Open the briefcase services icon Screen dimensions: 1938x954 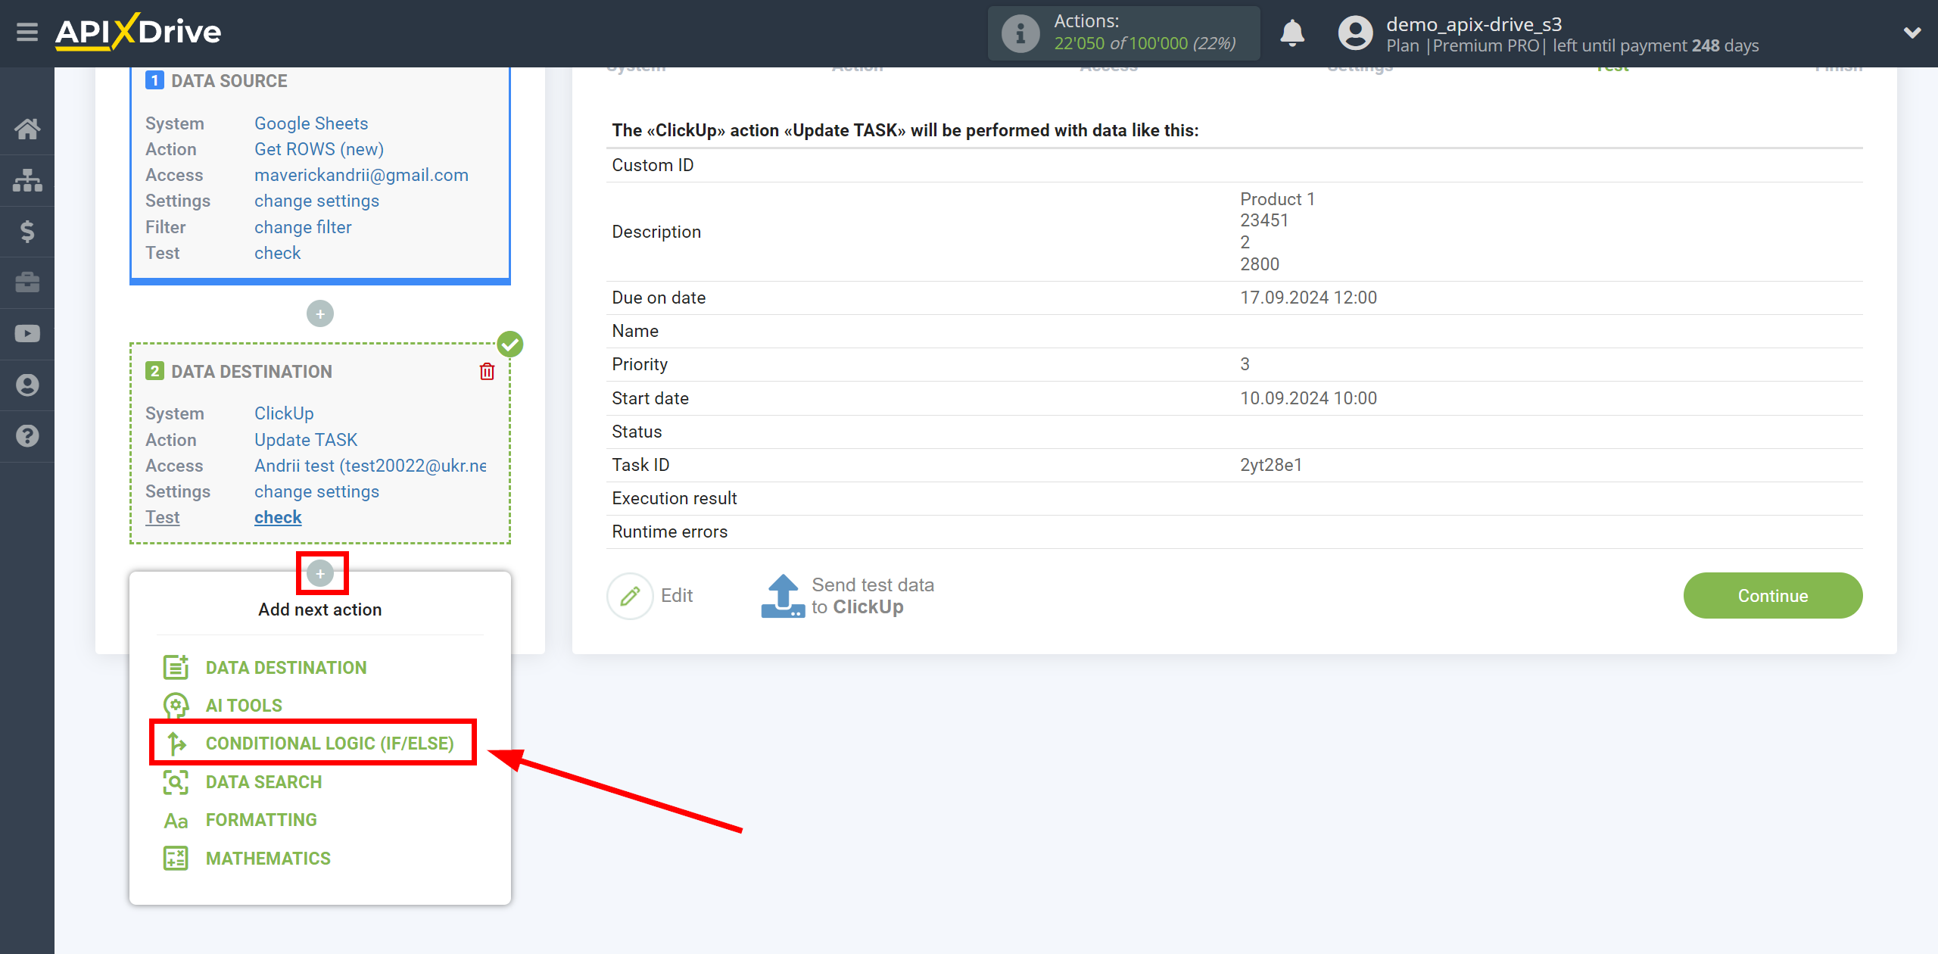coord(27,283)
